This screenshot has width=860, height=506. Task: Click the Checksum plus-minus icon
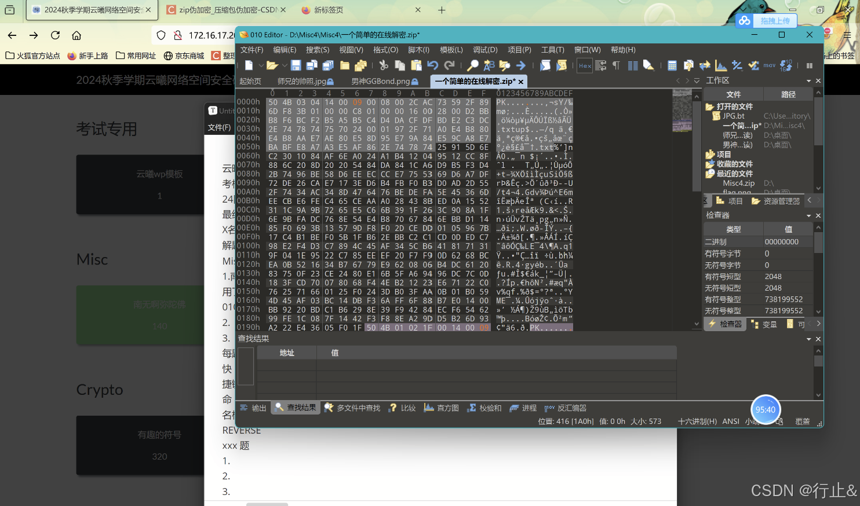737,65
